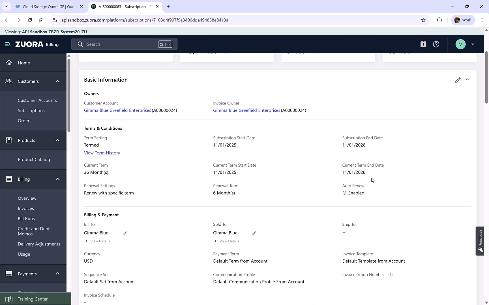The width and height of the screenshot is (489, 305).
Task: Edit the Basic Information section with pencil icon
Action: (458, 80)
